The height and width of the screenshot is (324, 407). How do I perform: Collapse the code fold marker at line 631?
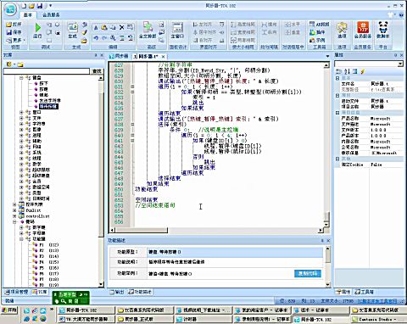pyautogui.click(x=132, y=87)
